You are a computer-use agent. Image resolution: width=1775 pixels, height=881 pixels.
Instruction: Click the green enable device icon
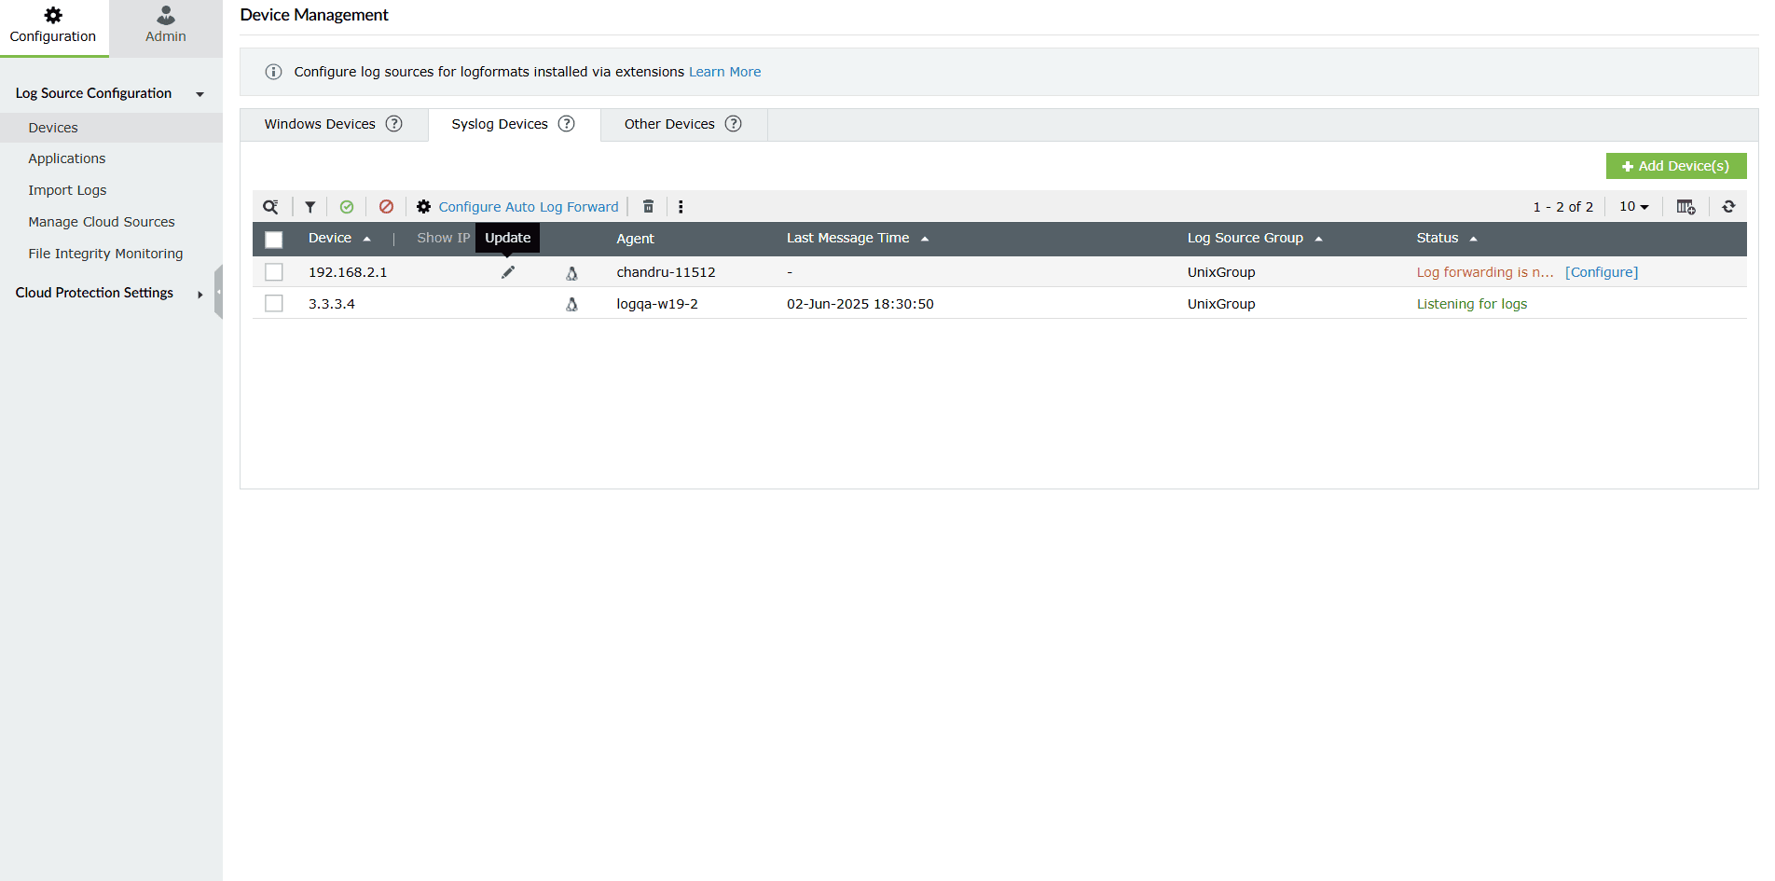[347, 207]
